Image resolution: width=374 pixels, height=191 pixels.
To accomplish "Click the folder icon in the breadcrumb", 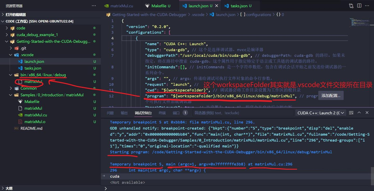I will pyautogui.click(x=108, y=15).
